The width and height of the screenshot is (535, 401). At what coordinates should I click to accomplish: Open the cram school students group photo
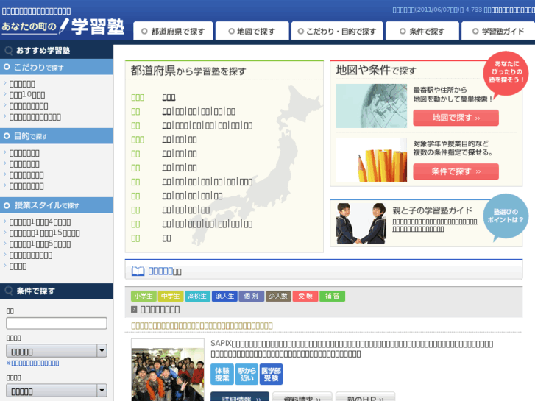tap(168, 370)
